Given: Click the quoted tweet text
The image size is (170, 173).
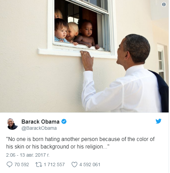Looking at the screenshot, I should [x=80, y=143].
